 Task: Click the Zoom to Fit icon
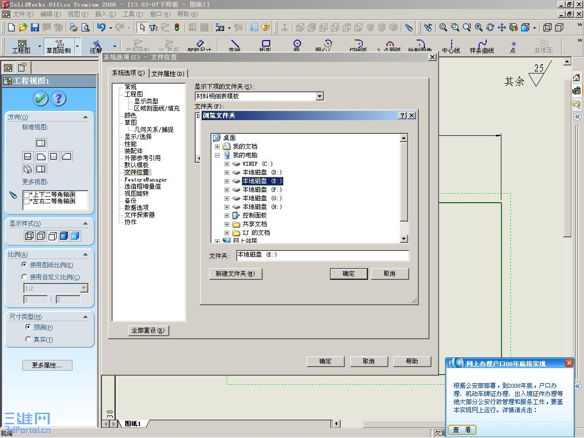[x=443, y=27]
